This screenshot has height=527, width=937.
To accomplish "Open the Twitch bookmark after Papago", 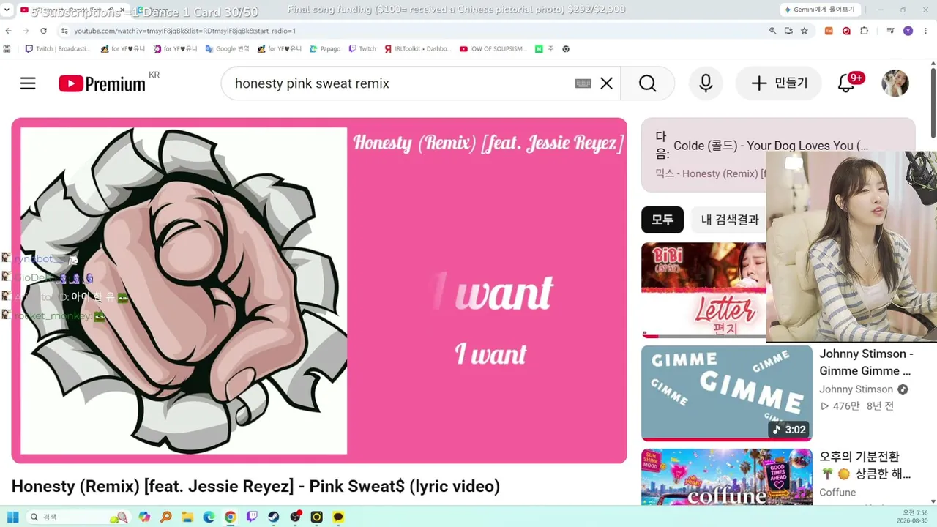I will [x=362, y=49].
